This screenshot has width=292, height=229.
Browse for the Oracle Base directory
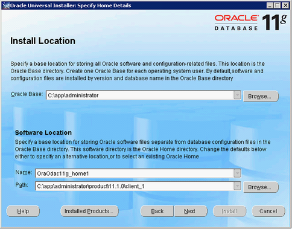(x=261, y=96)
